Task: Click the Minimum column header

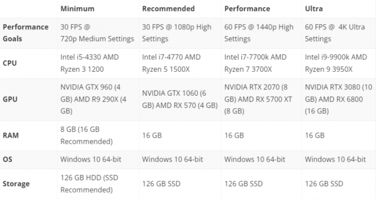Action: [77, 9]
